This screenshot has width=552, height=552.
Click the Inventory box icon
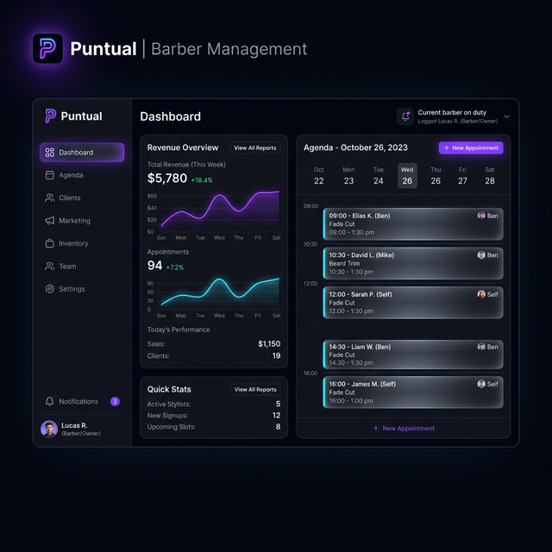50,244
